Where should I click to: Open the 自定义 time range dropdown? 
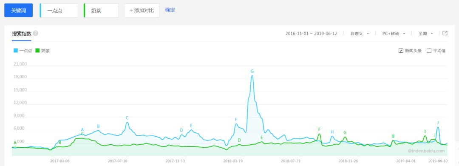tap(360, 34)
